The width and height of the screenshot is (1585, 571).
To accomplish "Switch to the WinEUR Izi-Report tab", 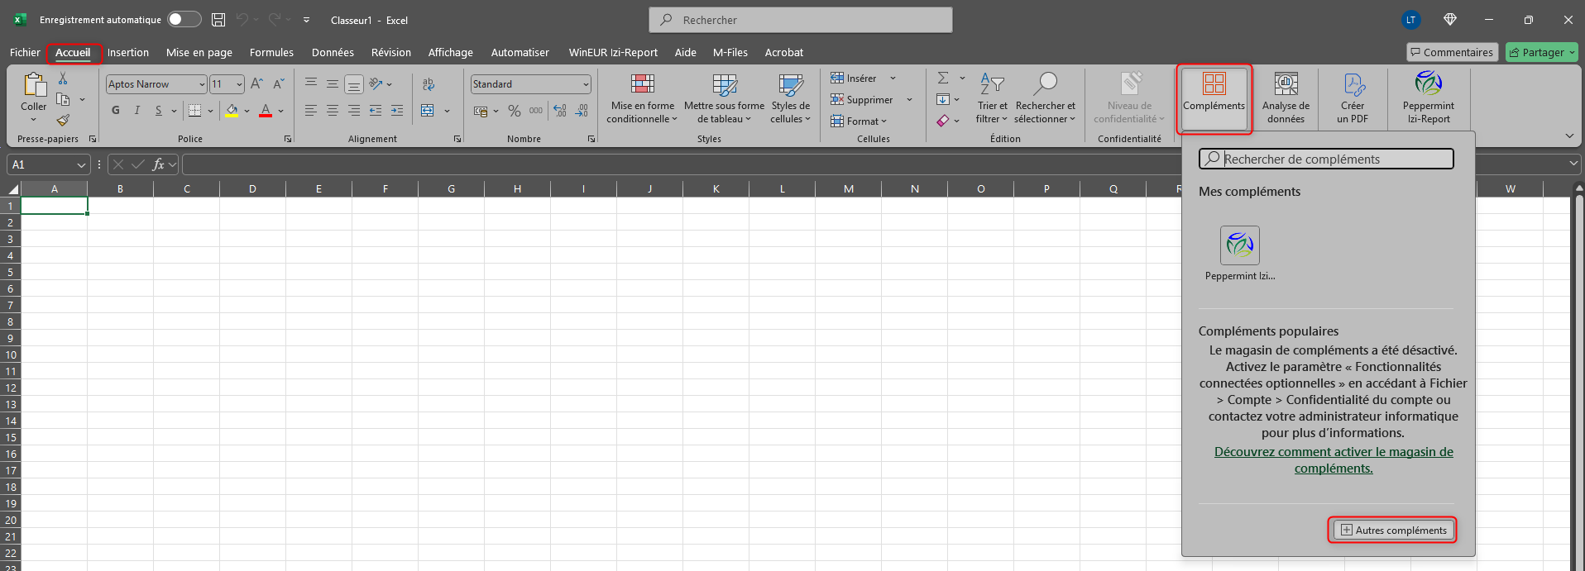I will [613, 52].
